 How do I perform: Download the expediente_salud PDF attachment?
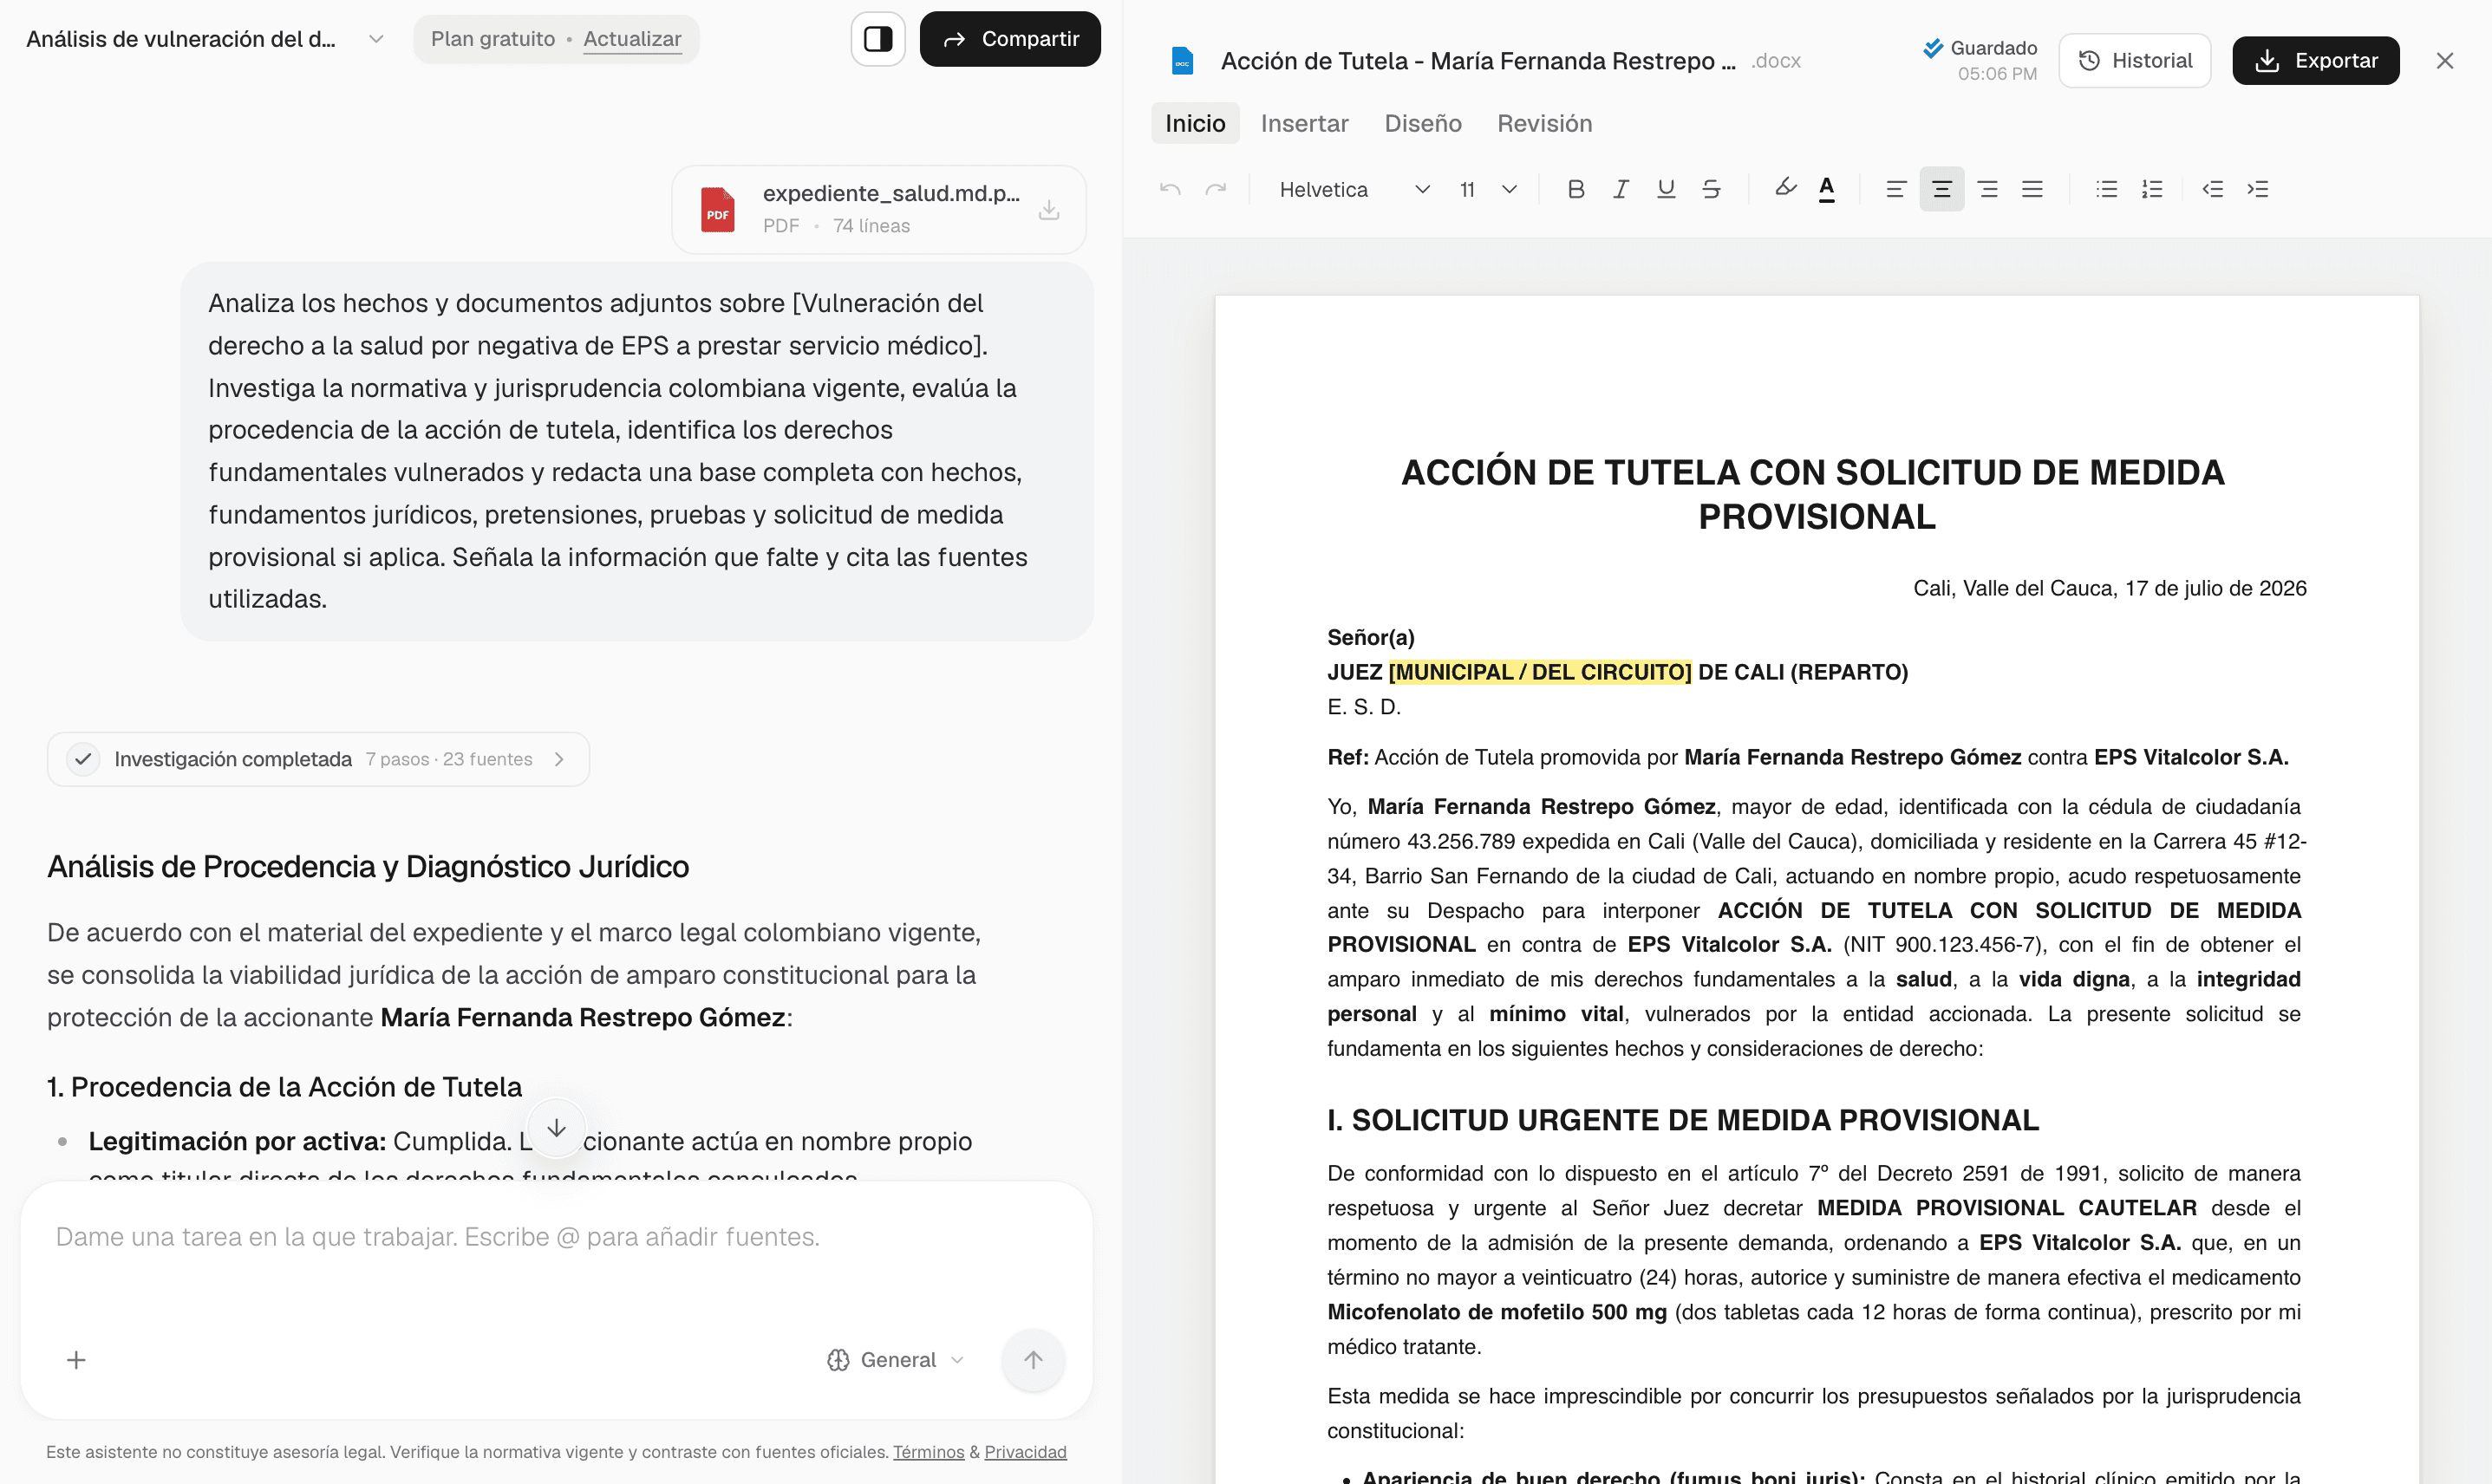click(x=1048, y=209)
